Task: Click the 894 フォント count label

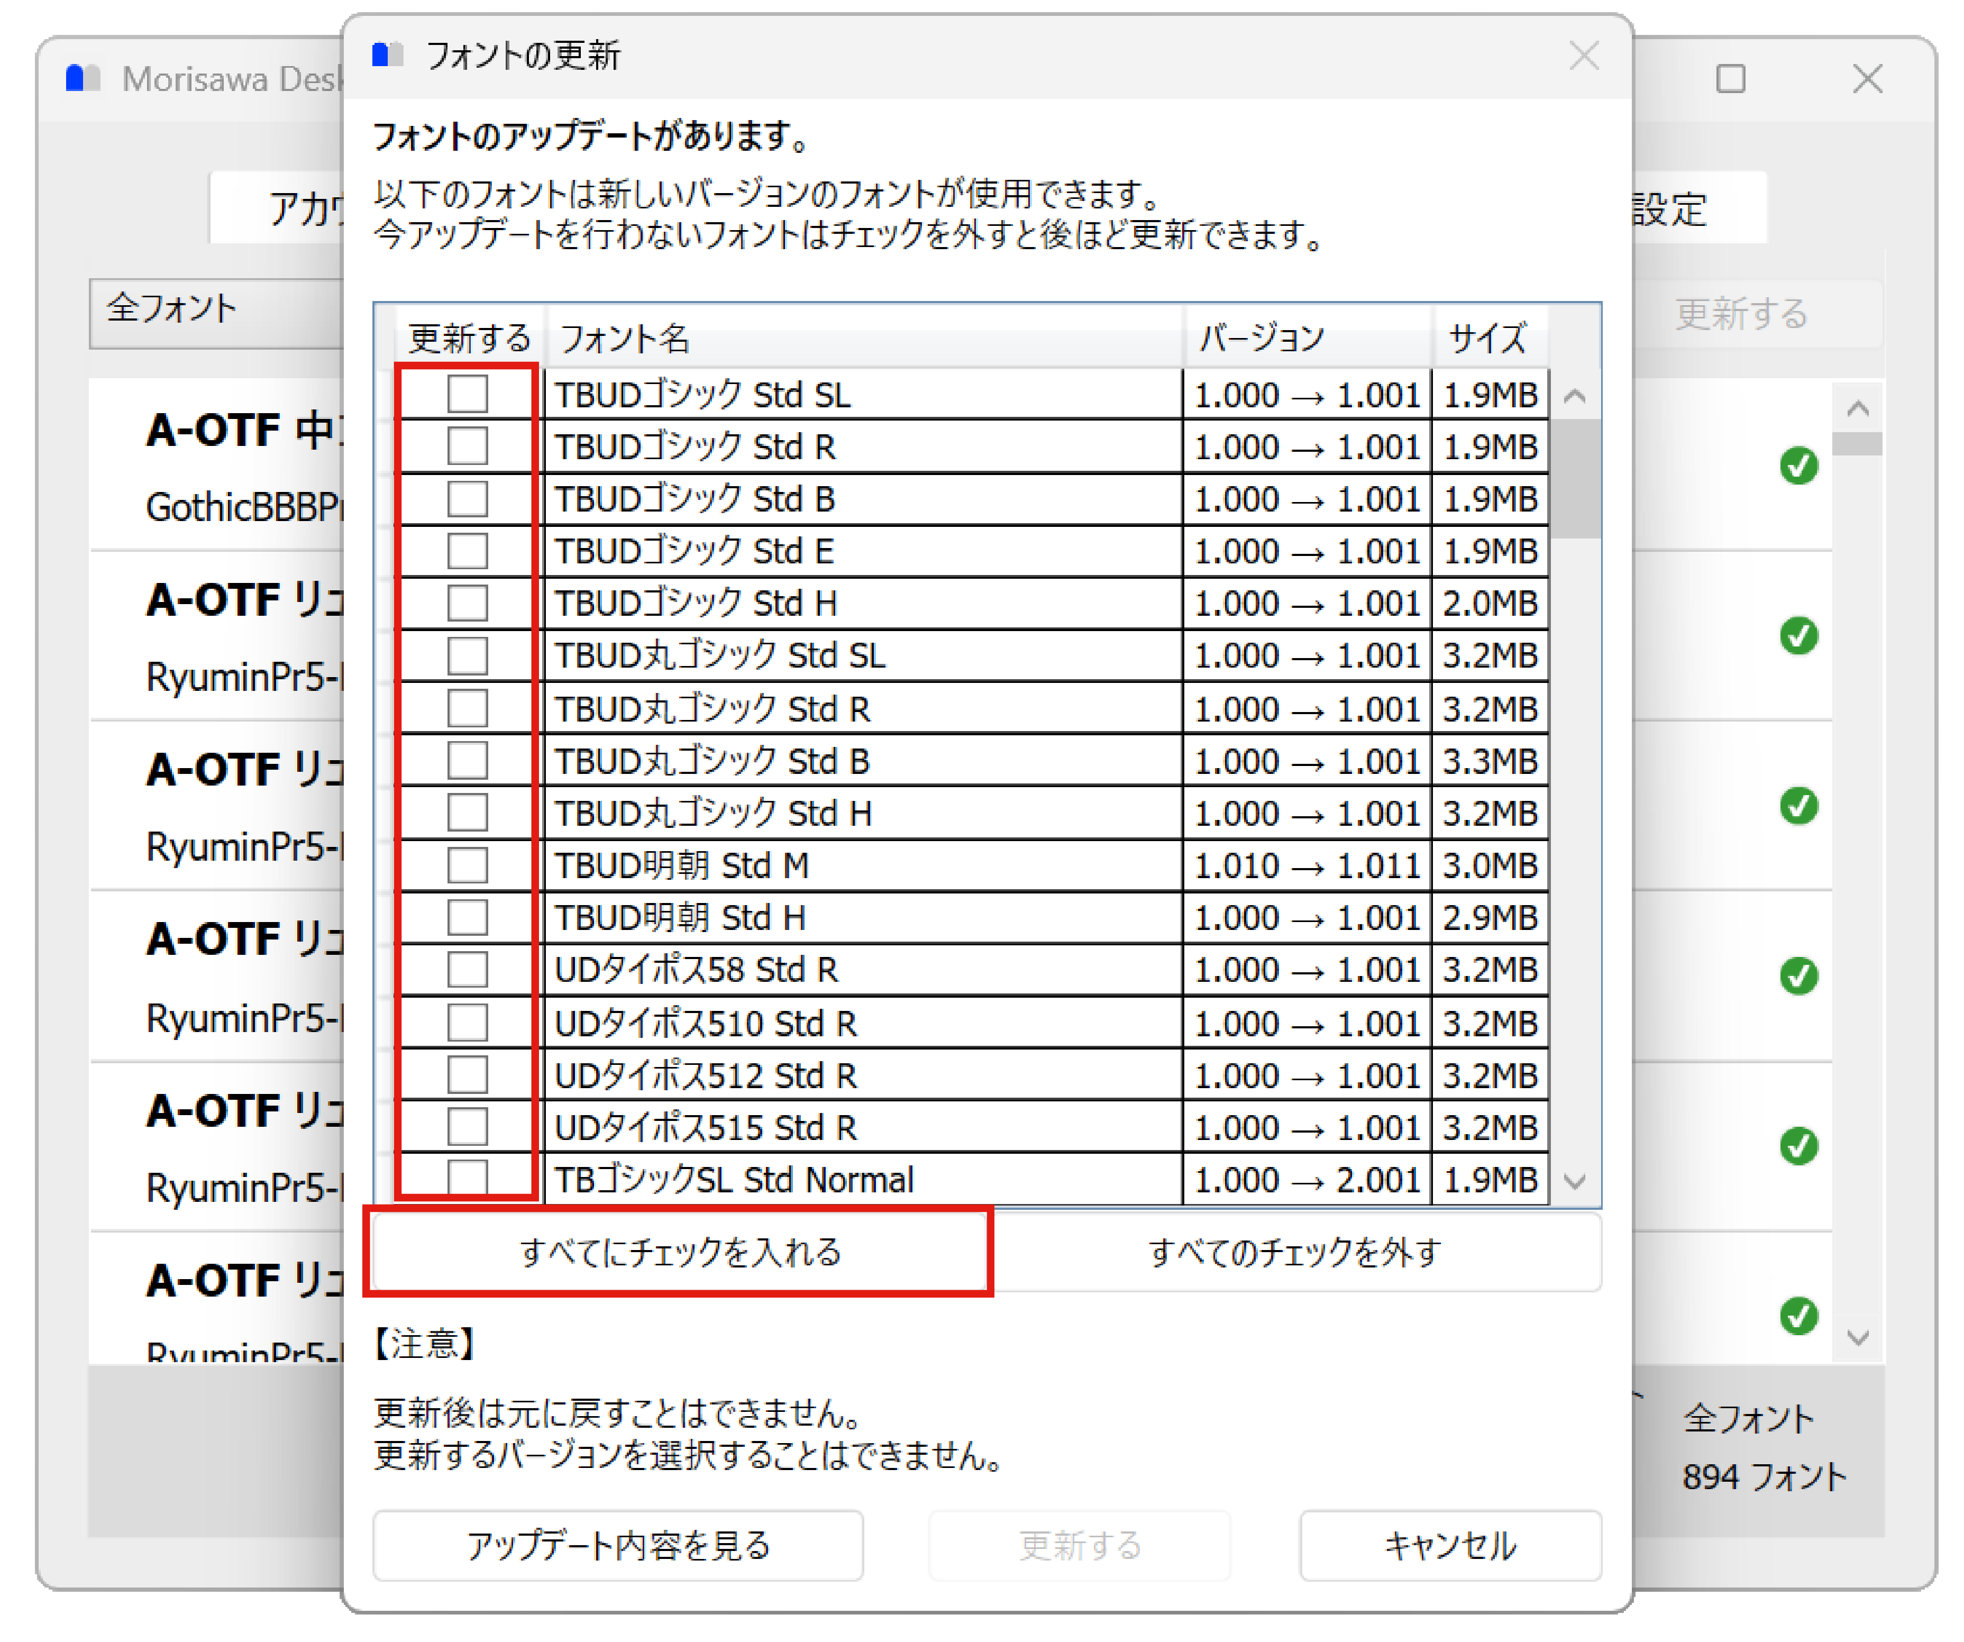Action: [x=1765, y=1479]
